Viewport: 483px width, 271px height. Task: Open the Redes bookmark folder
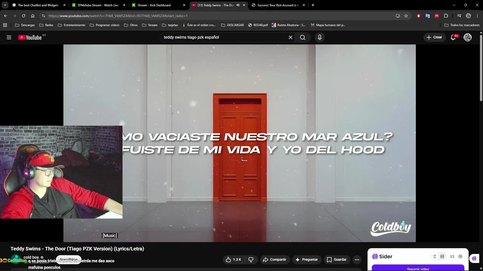[46, 25]
